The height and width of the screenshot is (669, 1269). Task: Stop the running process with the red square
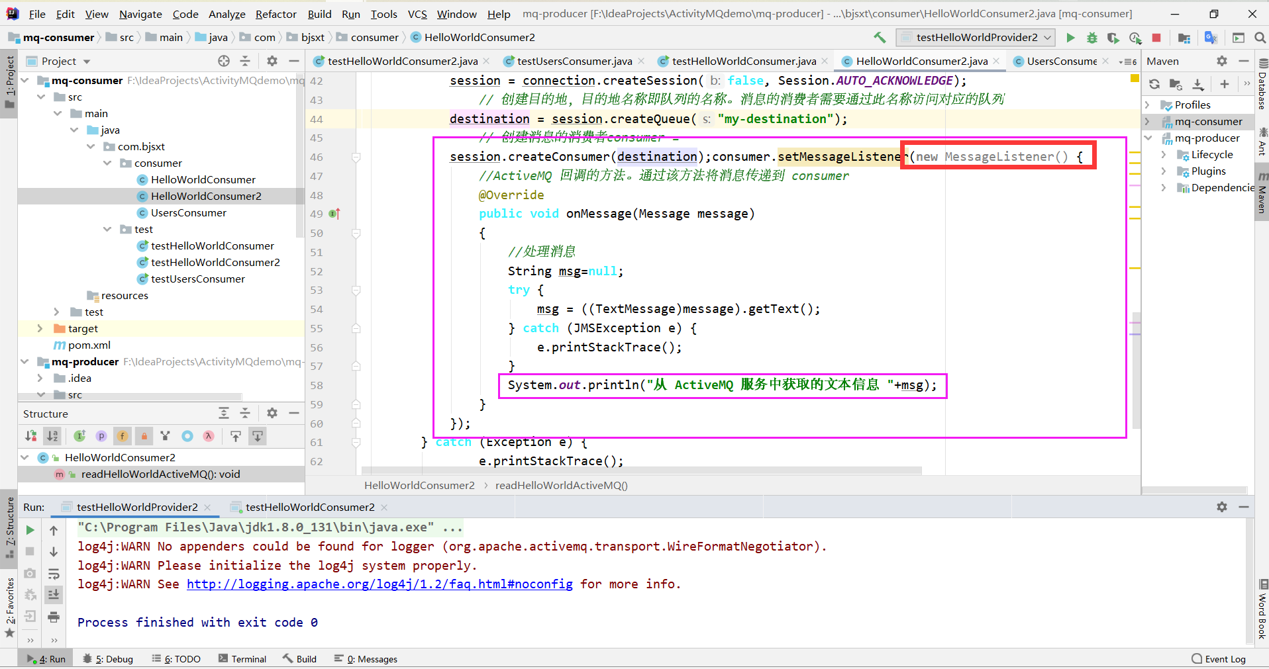coord(1156,38)
